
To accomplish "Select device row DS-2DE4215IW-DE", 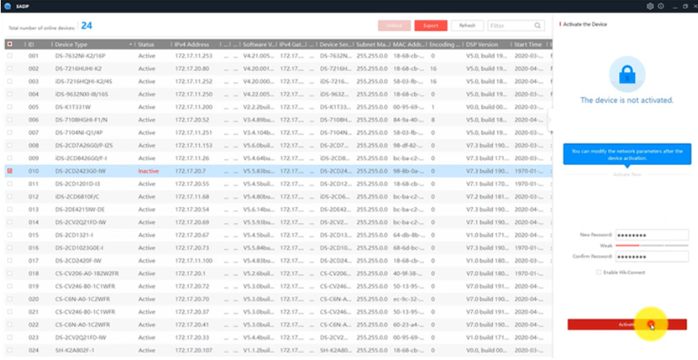I will [278, 209].
